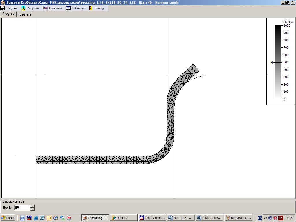The height and width of the screenshot is (222, 296).
Task: Decrease step number with down arrow
Action: (x=32, y=209)
